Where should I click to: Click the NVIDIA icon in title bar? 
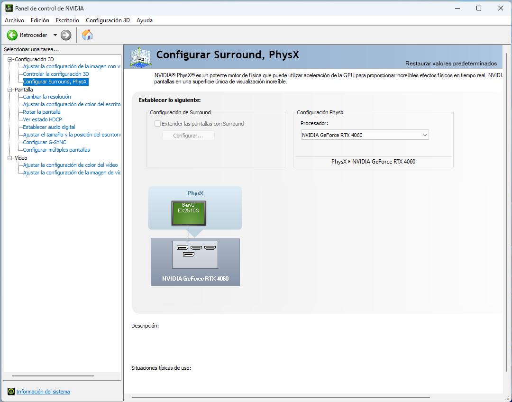click(9, 8)
